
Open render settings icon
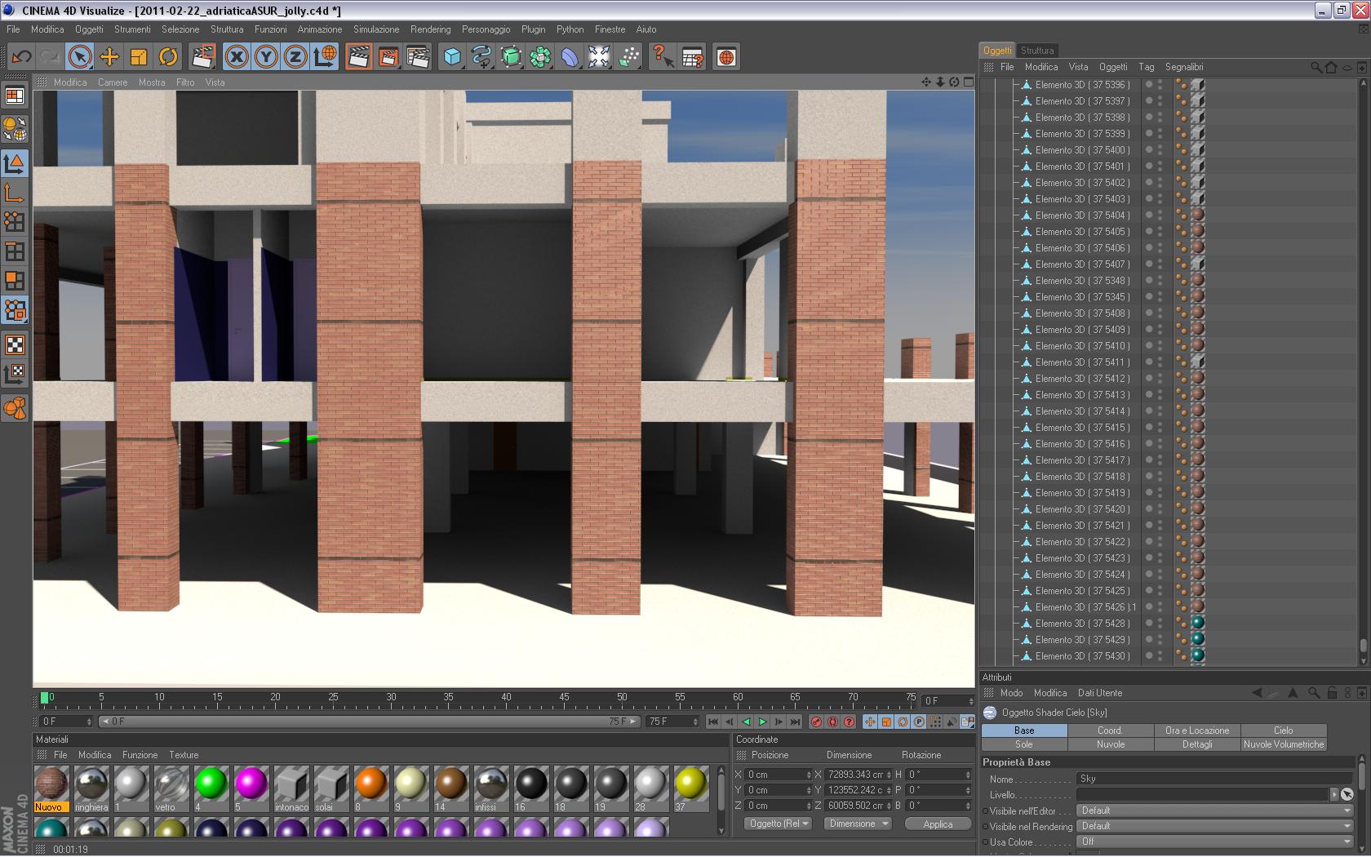418,57
